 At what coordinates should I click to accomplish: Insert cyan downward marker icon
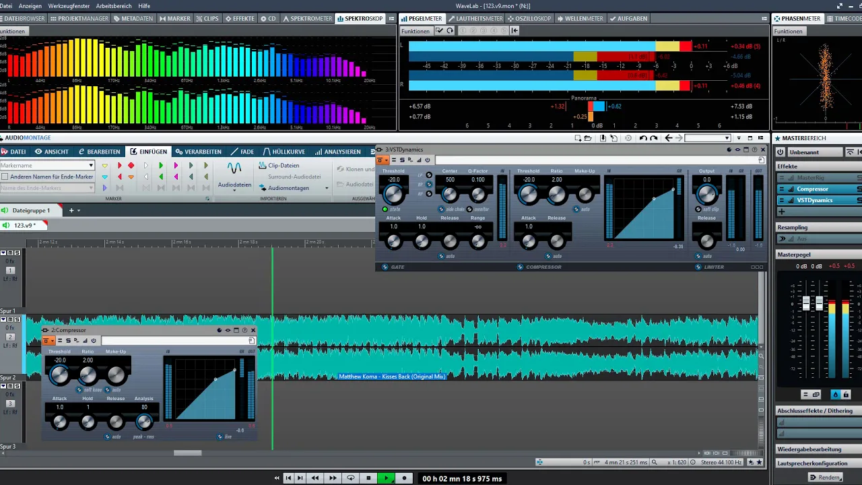tap(104, 177)
